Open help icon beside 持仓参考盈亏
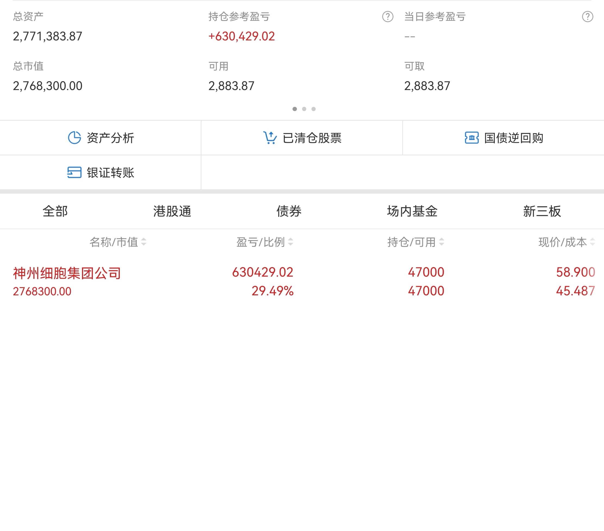This screenshot has width=604, height=531. [387, 17]
